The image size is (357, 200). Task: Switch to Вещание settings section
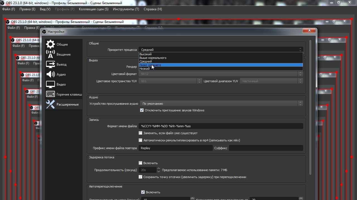pos(64,54)
